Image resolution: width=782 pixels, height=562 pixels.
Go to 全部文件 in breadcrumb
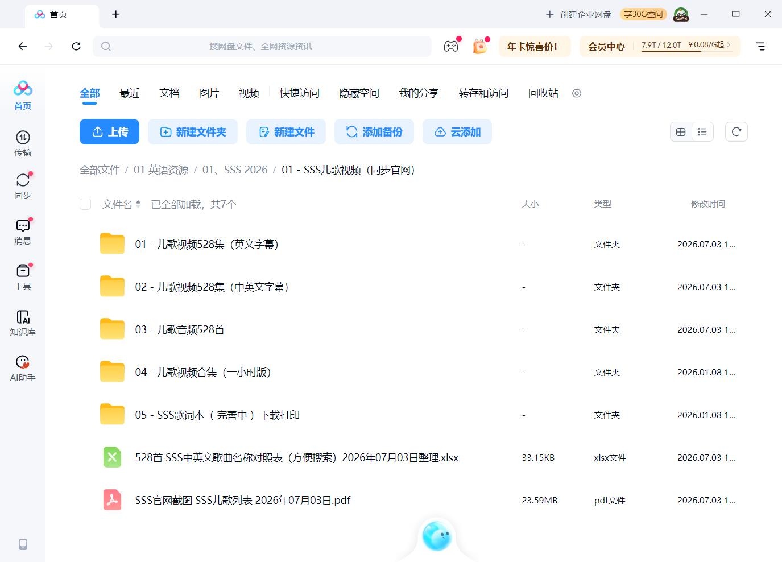pos(100,170)
